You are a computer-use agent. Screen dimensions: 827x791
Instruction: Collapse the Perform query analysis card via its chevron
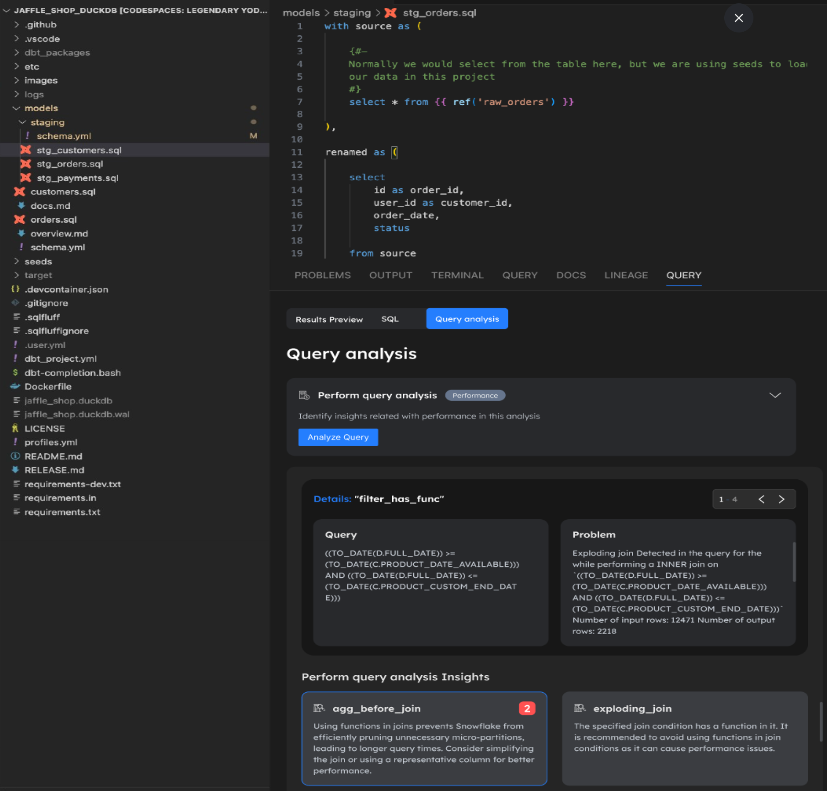pos(775,395)
